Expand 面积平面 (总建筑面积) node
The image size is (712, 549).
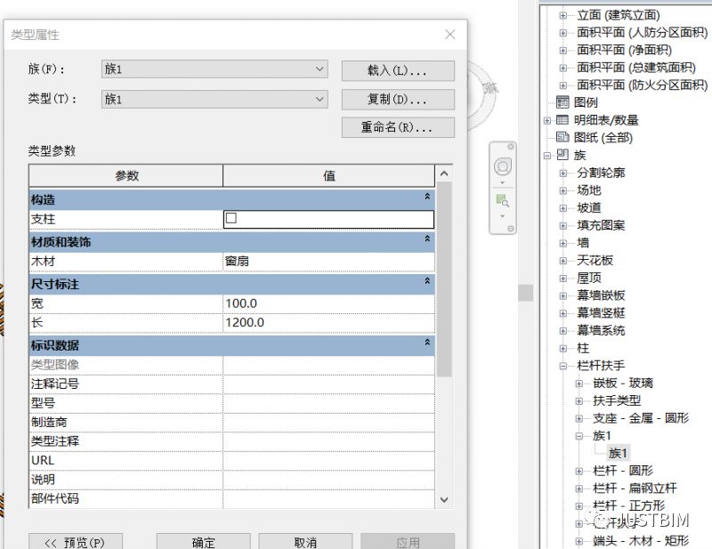[x=563, y=69]
